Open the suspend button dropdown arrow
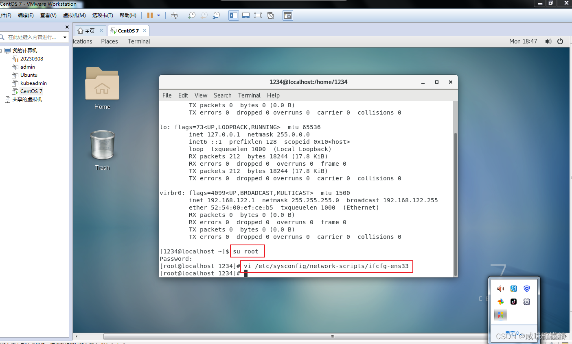572x344 pixels. 159,15
